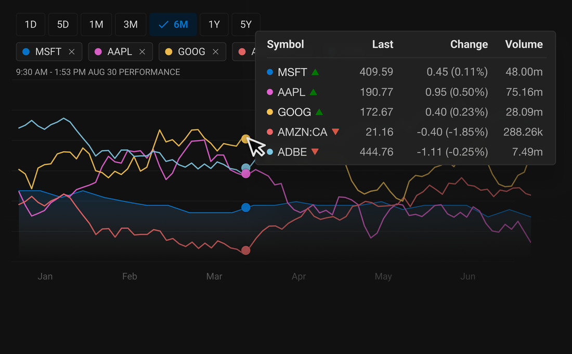Switch to the 1M range
The height and width of the screenshot is (354, 572).
[96, 24]
